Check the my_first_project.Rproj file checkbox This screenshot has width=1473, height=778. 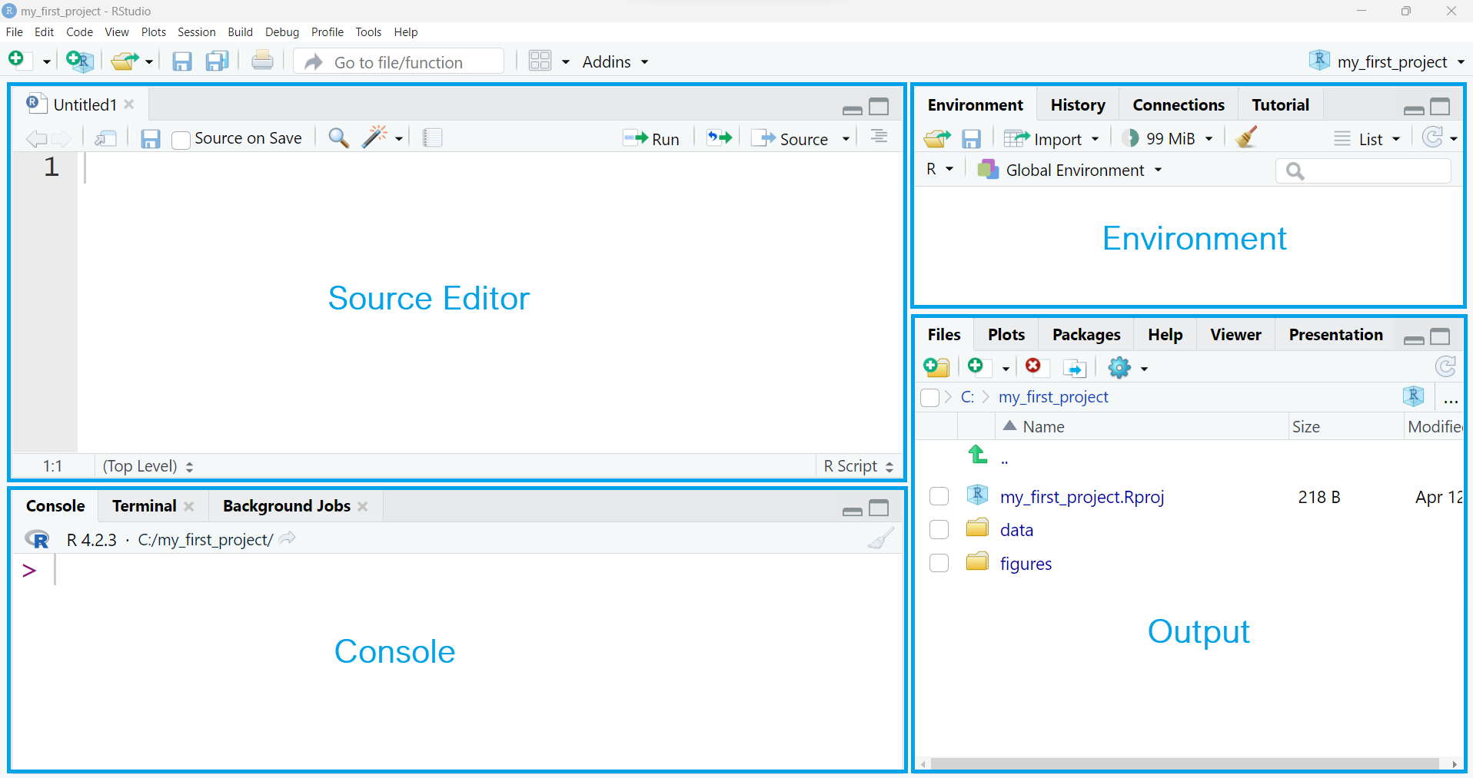click(x=939, y=496)
